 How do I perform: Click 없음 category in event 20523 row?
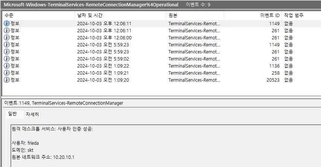[289, 80]
